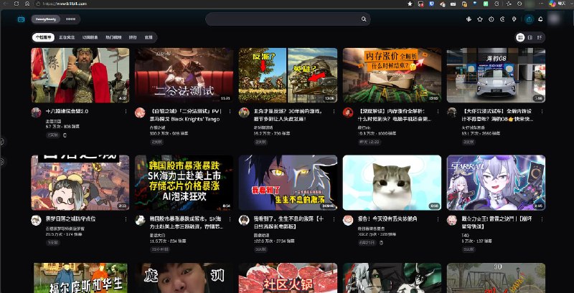Select the 个性推荐 tab
Screen dimensions: 574x293
[x=43, y=37]
